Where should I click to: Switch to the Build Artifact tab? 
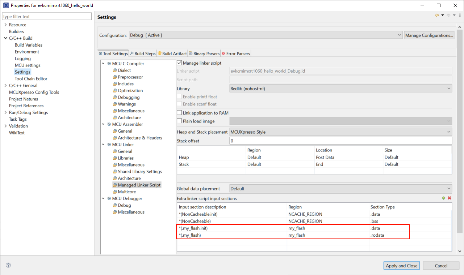click(x=172, y=53)
